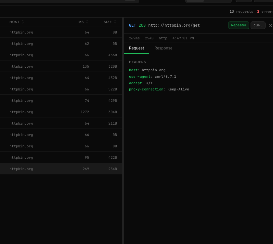Send request to Repeater

click(x=239, y=25)
